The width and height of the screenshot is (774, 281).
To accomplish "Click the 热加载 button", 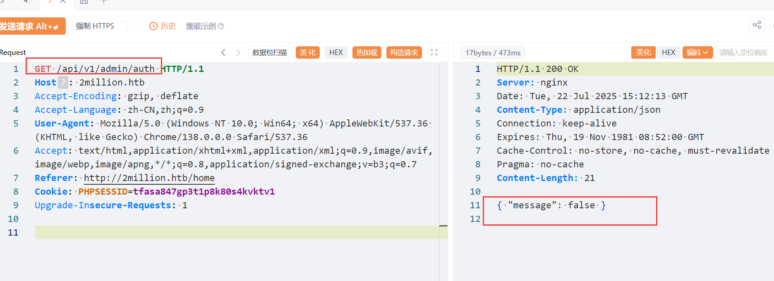I will [x=367, y=52].
